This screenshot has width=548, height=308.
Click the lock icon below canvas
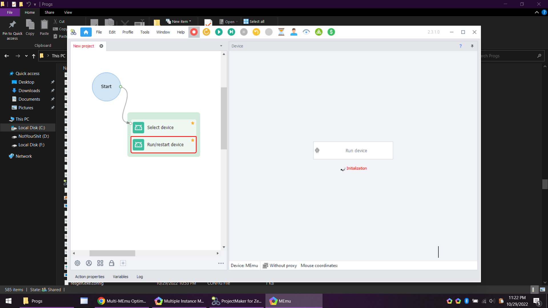[112, 263]
